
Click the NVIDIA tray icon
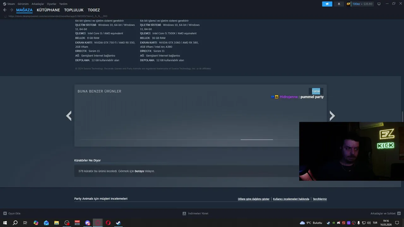(333, 223)
